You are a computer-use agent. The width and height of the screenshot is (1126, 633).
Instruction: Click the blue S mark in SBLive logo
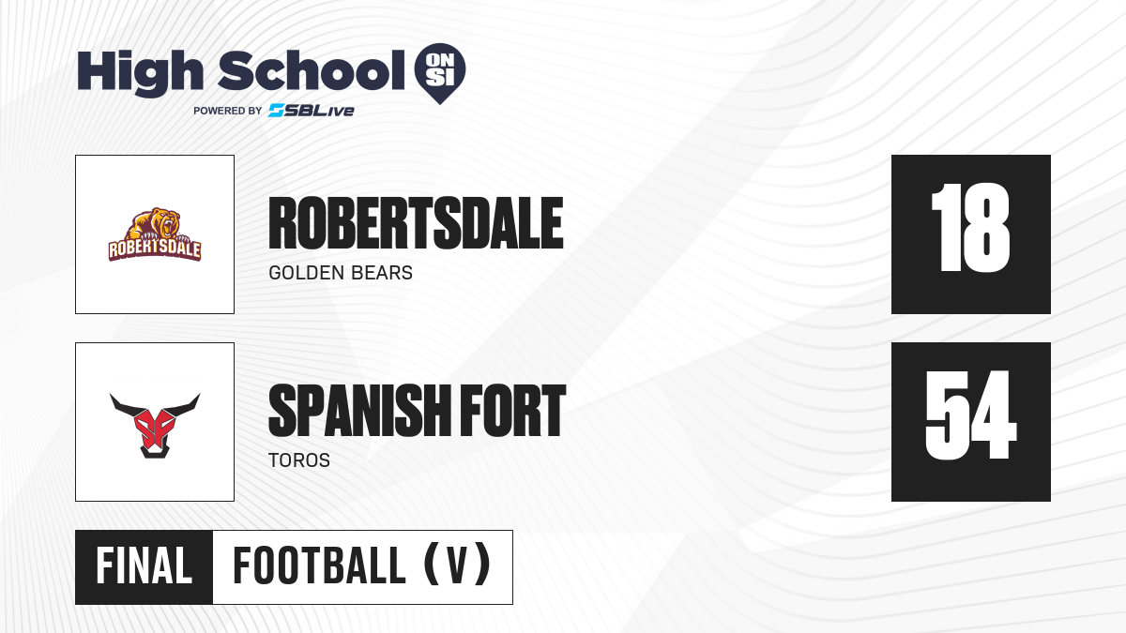point(277,111)
